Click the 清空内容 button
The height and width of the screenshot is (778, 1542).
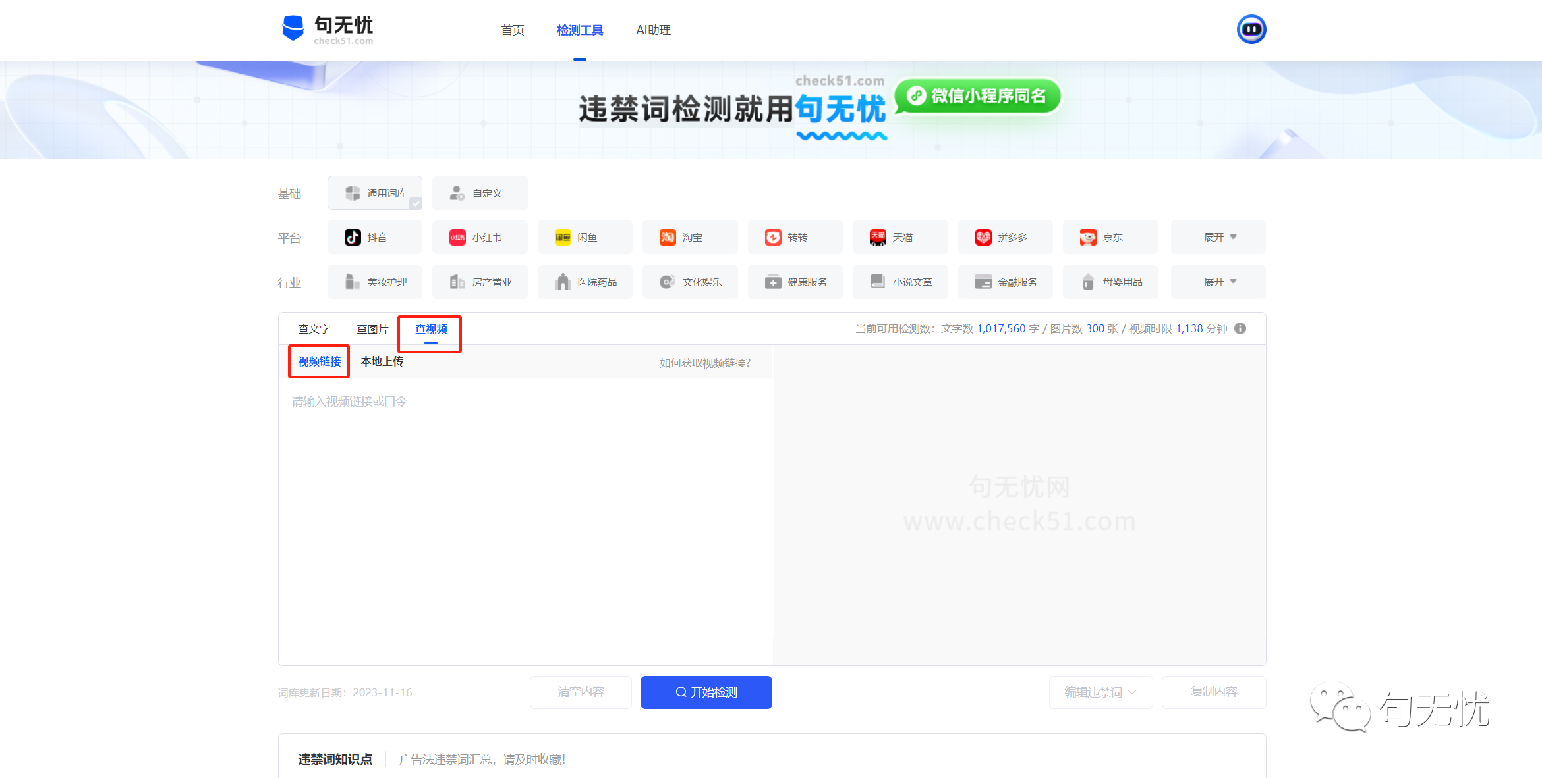click(x=581, y=692)
